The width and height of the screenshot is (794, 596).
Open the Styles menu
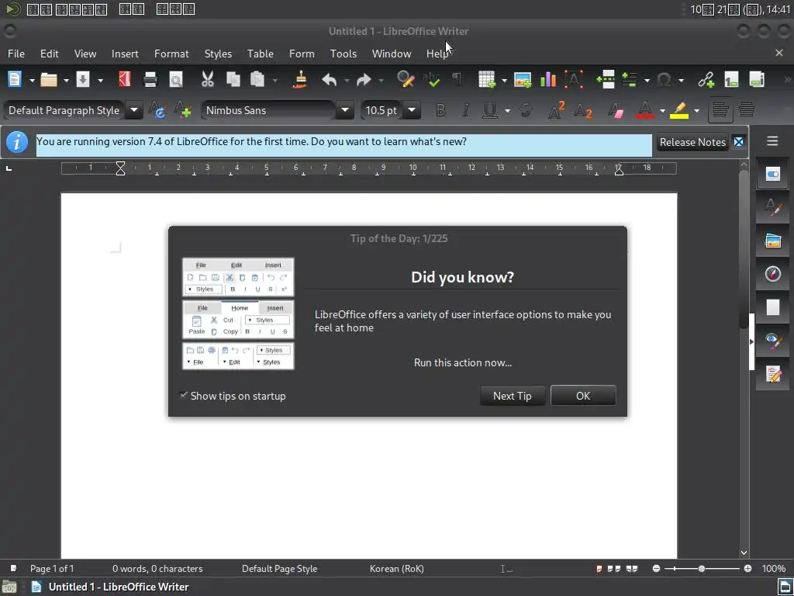point(218,54)
